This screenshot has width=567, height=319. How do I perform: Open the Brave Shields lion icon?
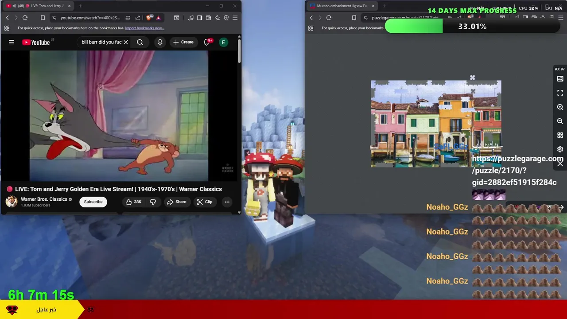[149, 18]
